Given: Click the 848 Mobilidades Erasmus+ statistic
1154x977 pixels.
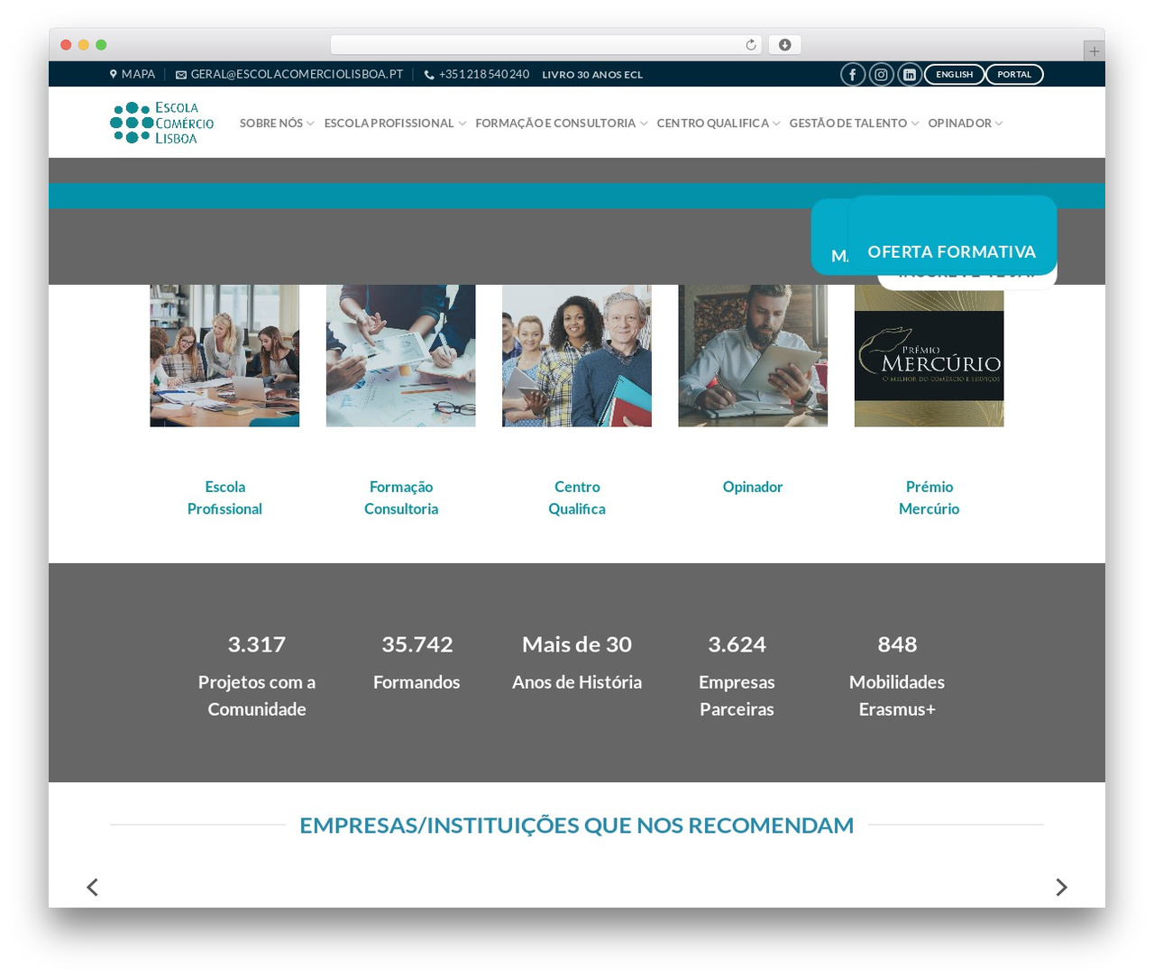Looking at the screenshot, I should tap(897, 676).
